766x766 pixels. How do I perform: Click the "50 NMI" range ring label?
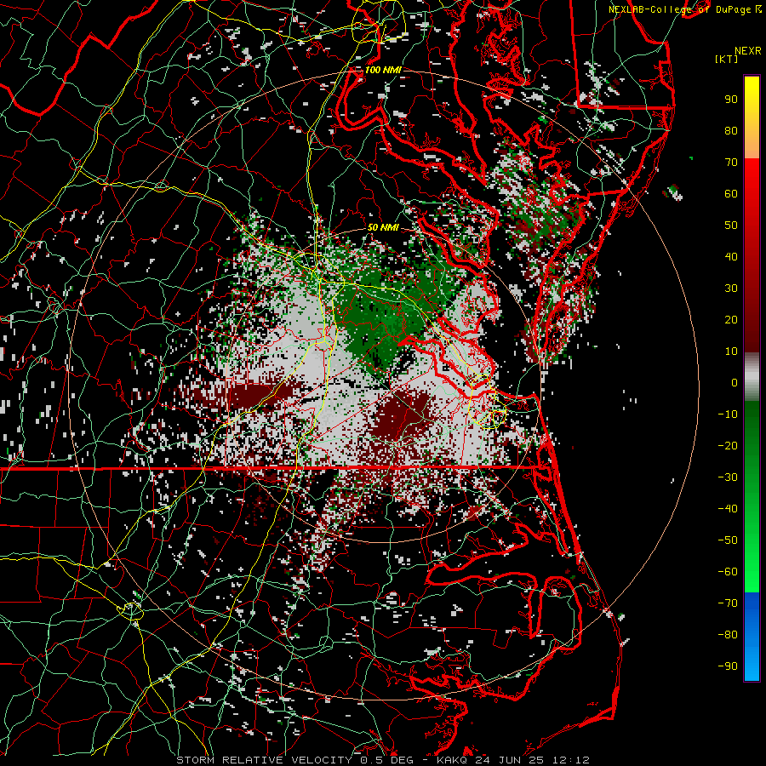tap(383, 227)
